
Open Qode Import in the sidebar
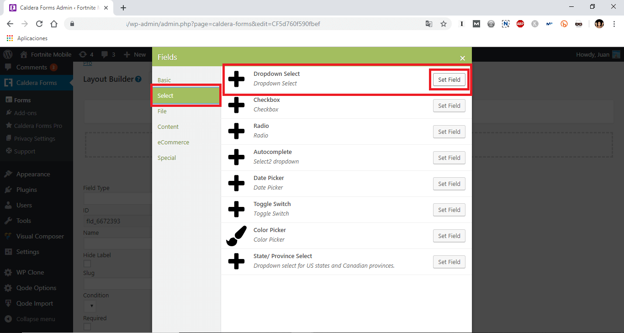coord(37,303)
